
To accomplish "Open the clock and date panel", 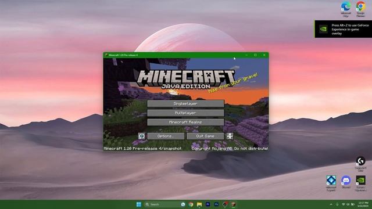I will 363,204.
